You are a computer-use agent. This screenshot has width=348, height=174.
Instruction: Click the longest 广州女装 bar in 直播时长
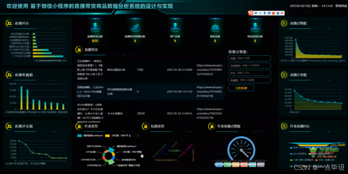[x=48, y=56]
